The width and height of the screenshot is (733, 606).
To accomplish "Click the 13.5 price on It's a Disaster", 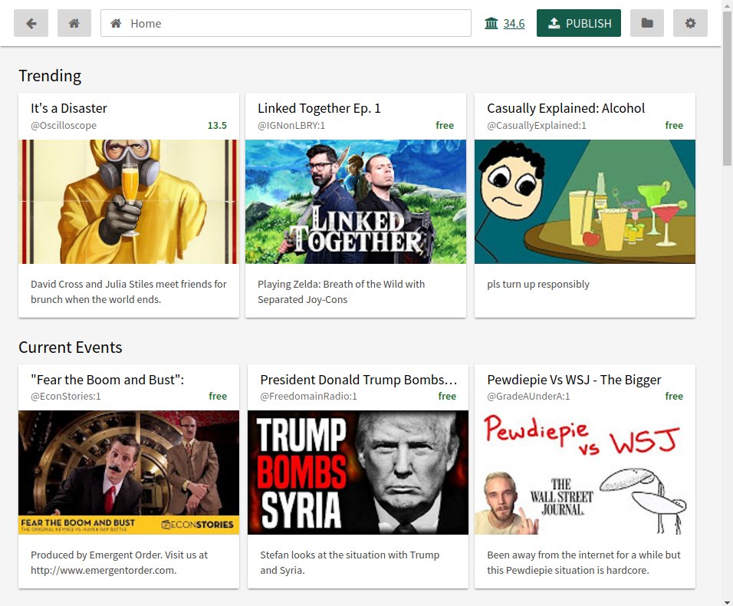I will (x=217, y=125).
